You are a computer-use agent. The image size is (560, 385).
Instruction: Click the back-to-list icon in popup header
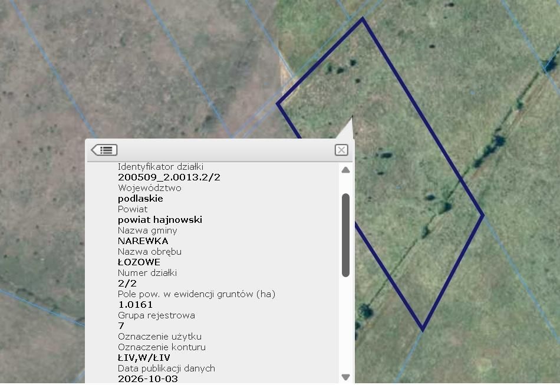(104, 150)
